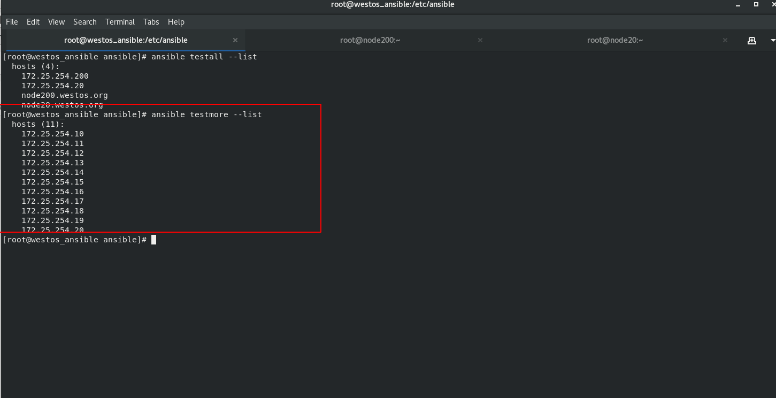Click the 172.25.254.200 host line
Image resolution: width=776 pixels, height=398 pixels.
(55, 76)
